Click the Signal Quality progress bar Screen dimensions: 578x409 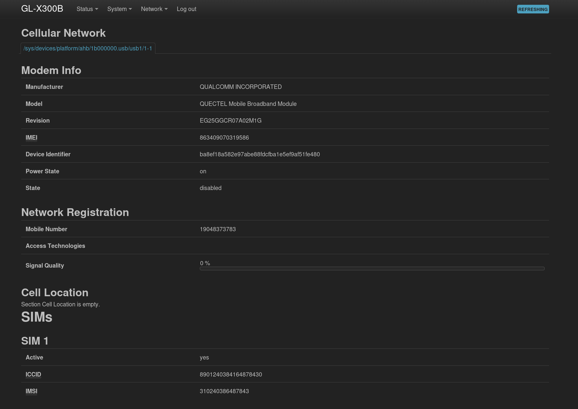pyautogui.click(x=372, y=268)
